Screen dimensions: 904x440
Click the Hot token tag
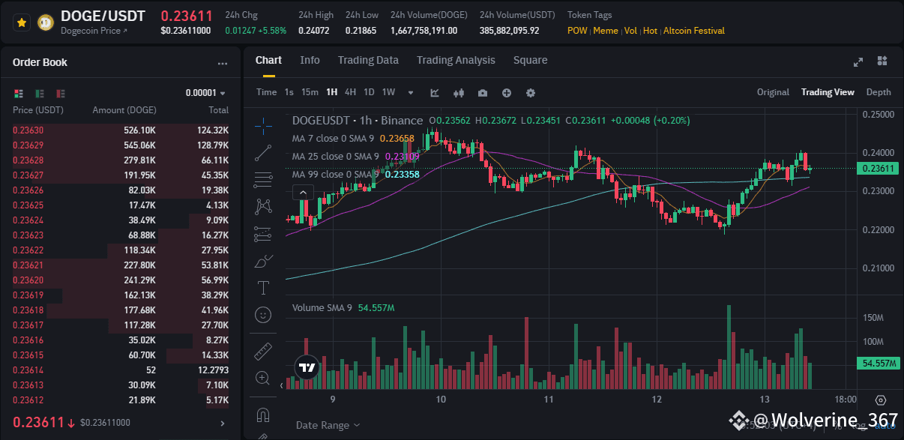[x=650, y=31]
